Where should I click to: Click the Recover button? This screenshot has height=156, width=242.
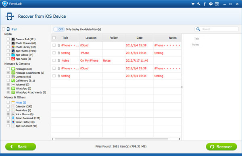pos(221,147)
